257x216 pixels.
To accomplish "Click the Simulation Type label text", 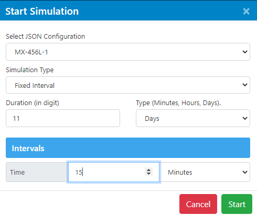I will pyautogui.click(x=30, y=70).
